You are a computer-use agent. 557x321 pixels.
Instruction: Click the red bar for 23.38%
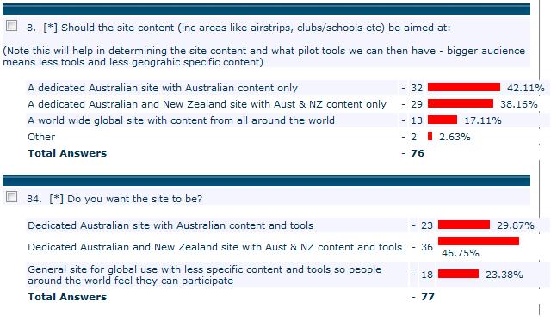[458, 274]
